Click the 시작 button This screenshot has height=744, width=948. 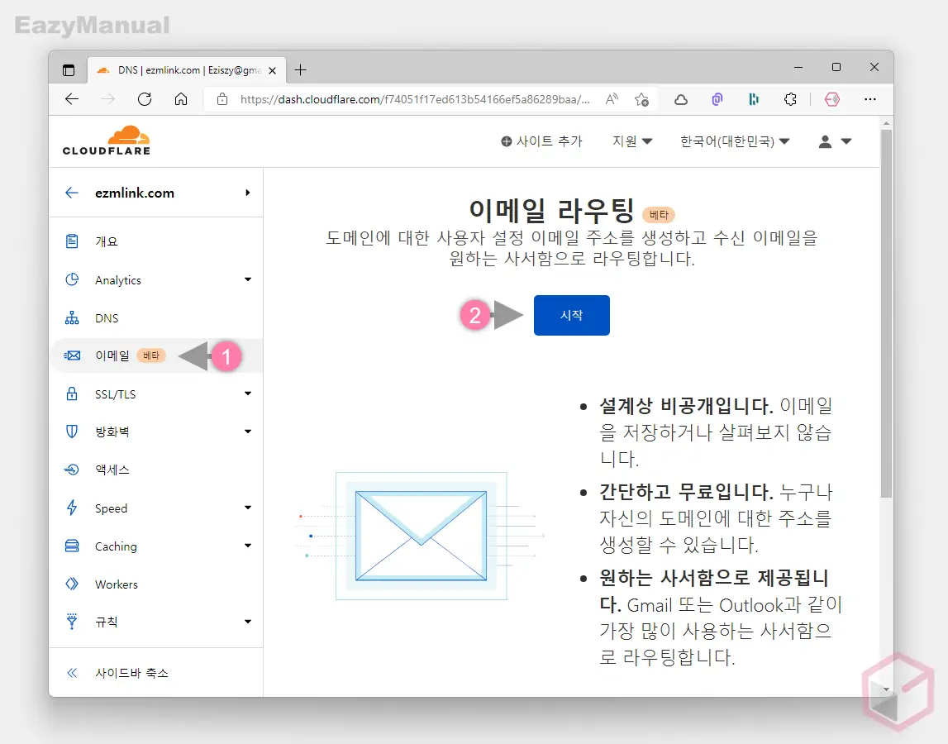click(571, 315)
